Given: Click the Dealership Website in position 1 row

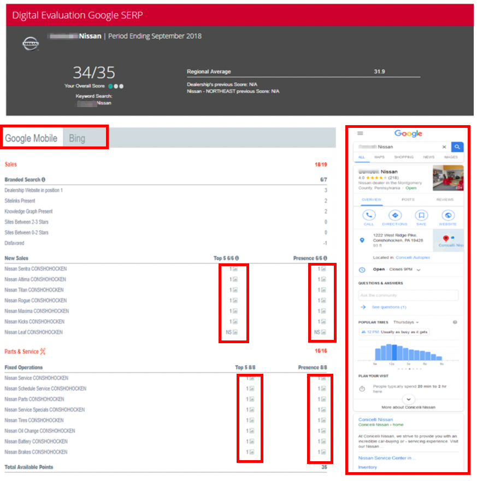Looking at the screenshot, I should pos(166,190).
